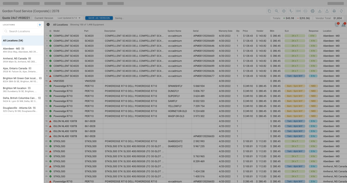Collapse locations panel with left arrow
Screen dimensions: 347x183
point(48,25)
